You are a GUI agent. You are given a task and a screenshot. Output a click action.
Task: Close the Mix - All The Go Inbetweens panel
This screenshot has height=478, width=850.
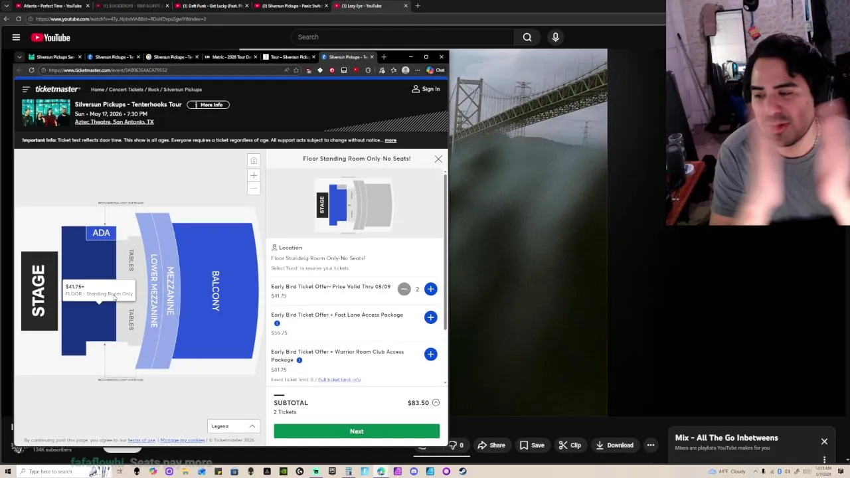[x=824, y=441]
